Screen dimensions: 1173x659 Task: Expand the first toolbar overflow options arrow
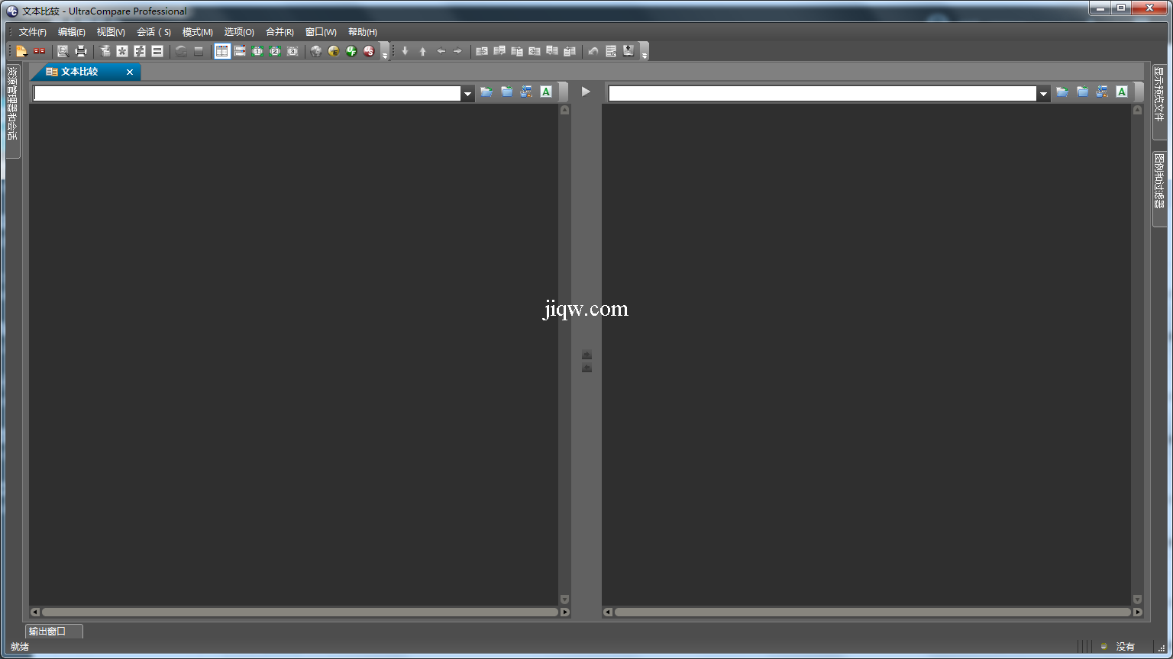click(384, 54)
